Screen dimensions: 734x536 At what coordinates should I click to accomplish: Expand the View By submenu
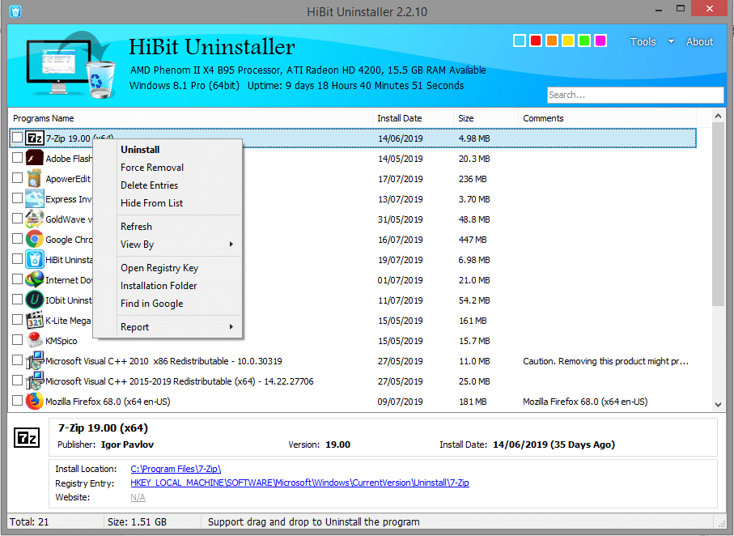[x=178, y=244]
